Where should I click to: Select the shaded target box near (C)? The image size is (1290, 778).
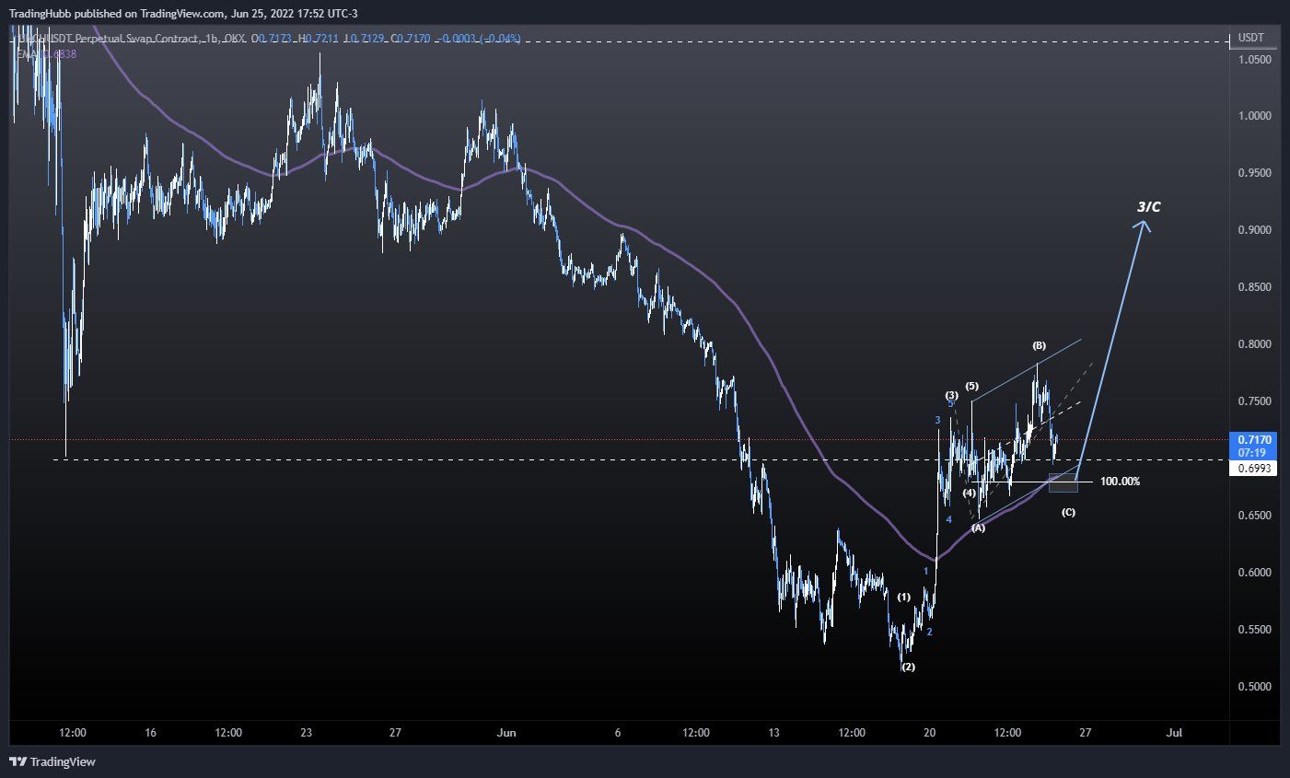tap(1063, 482)
